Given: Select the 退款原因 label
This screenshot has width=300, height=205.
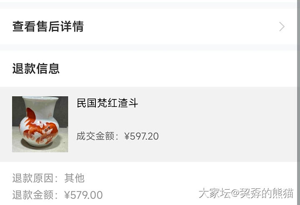Looking at the screenshot, I should (x=33, y=178).
